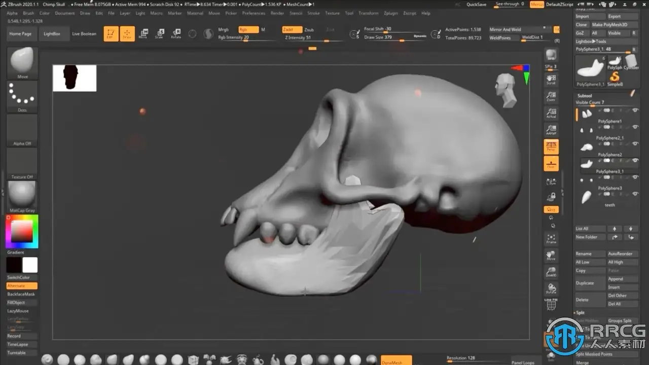Toggle the Rgb paint mode
Image resolution: width=649 pixels, height=365 pixels.
[248, 29]
